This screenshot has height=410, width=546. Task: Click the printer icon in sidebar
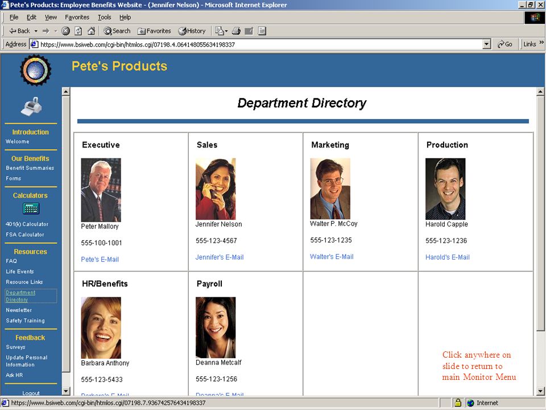click(x=32, y=106)
